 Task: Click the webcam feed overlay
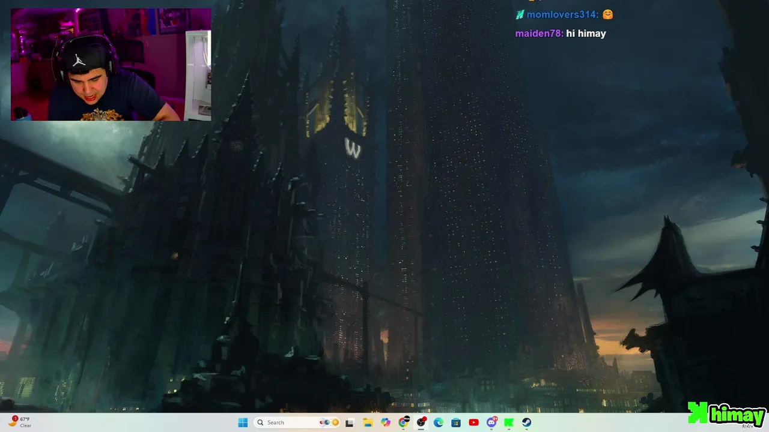(x=111, y=65)
